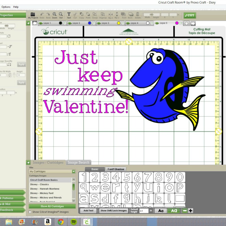
Task: Click the Patterns panel button
Action: pos(12,198)
